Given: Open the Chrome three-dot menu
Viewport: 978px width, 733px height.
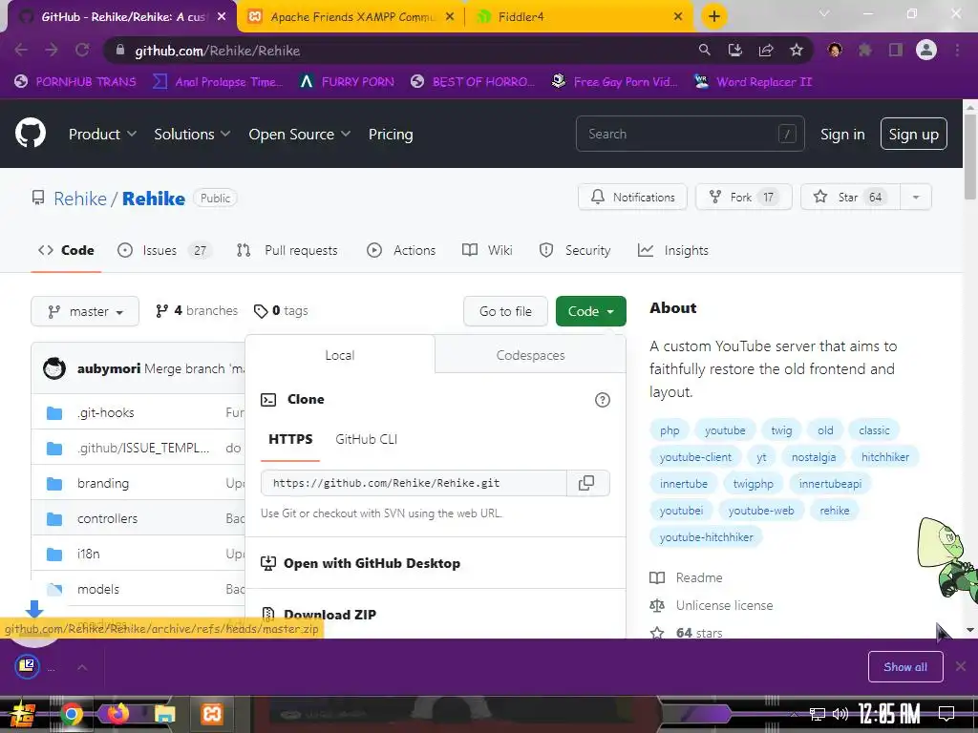Looking at the screenshot, I should [x=957, y=50].
